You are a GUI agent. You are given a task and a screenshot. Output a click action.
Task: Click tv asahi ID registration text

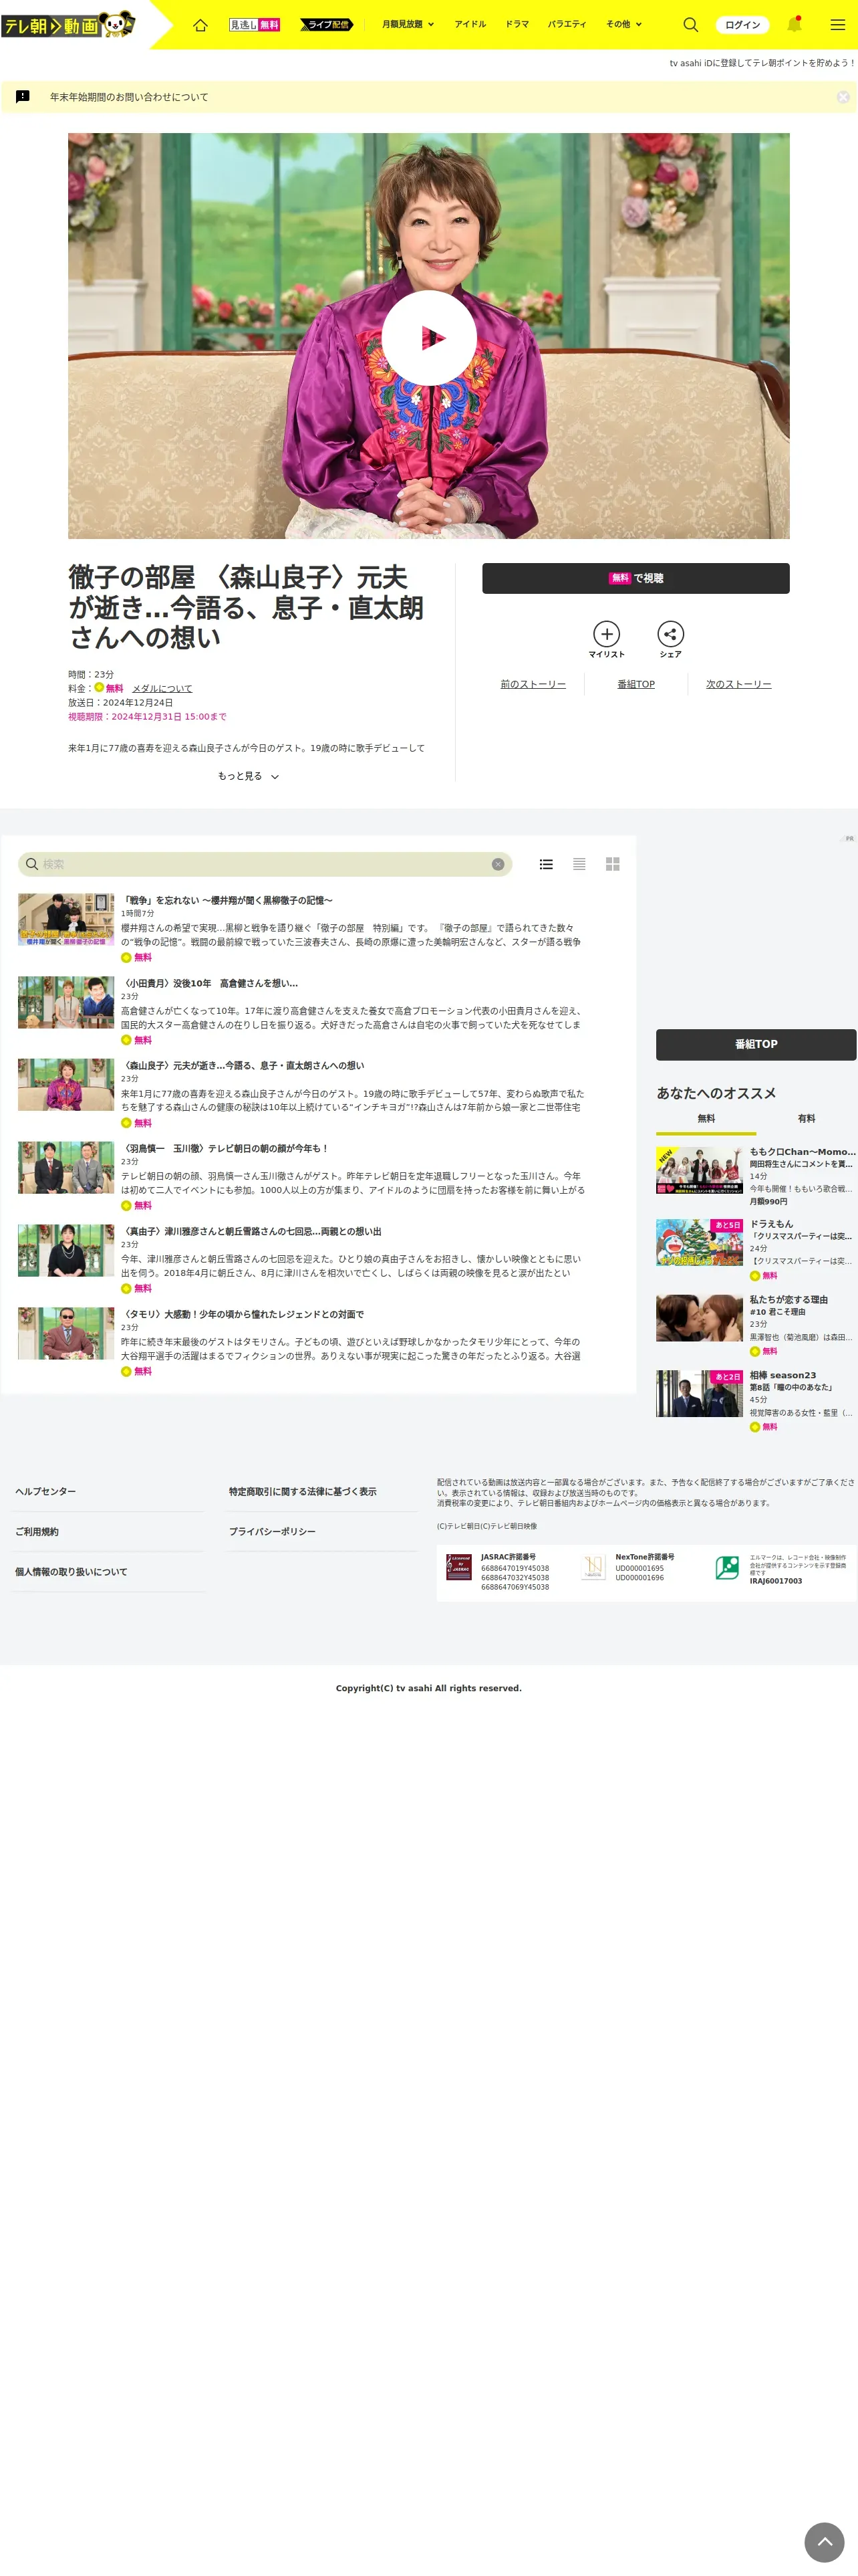point(762,63)
